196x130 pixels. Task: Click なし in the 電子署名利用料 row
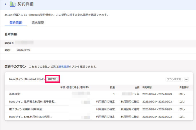tap(182, 102)
